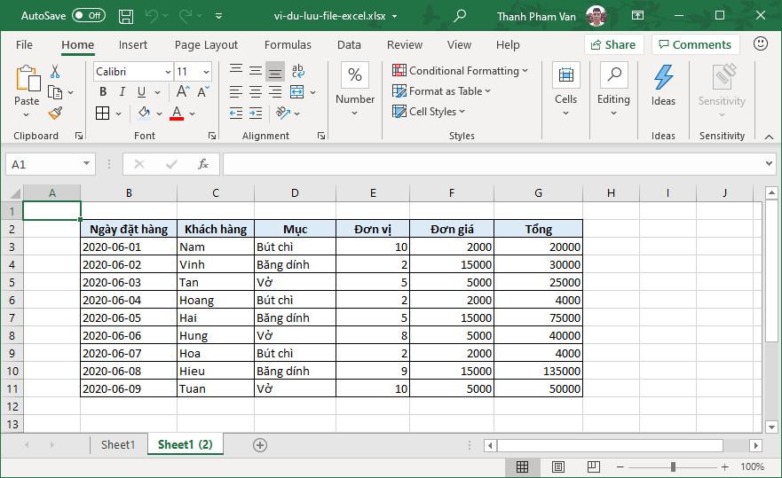Open Ribbon Display Options icon

(638, 15)
